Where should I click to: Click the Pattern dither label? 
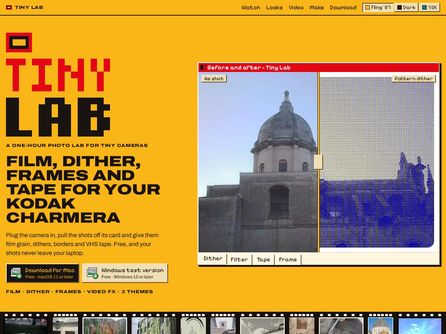coord(414,79)
